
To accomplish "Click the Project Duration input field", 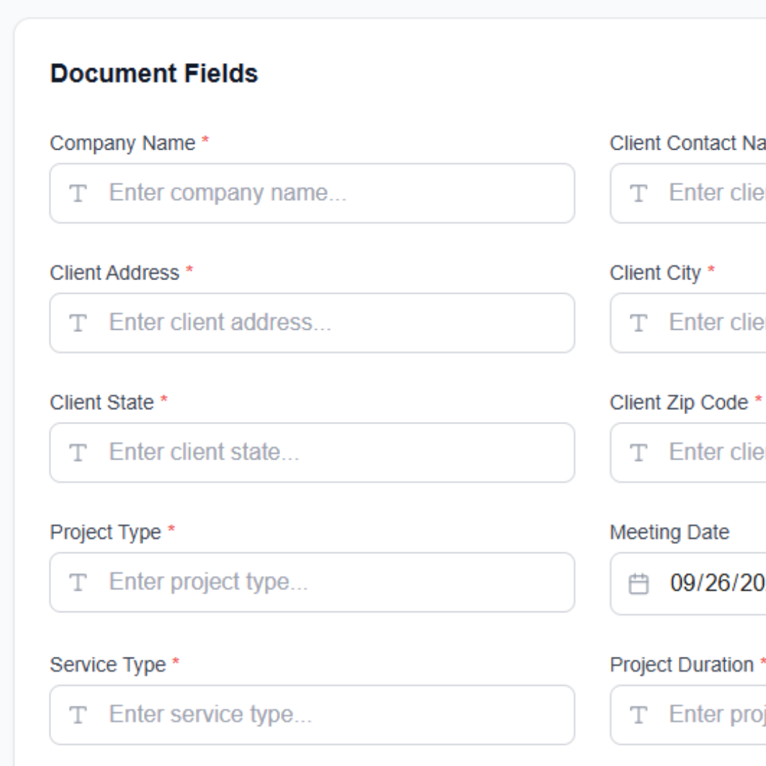I will [x=716, y=715].
